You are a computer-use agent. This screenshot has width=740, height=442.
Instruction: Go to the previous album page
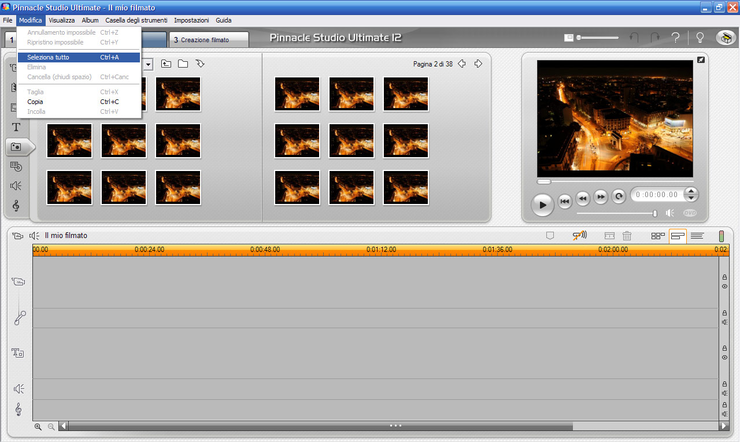point(461,64)
